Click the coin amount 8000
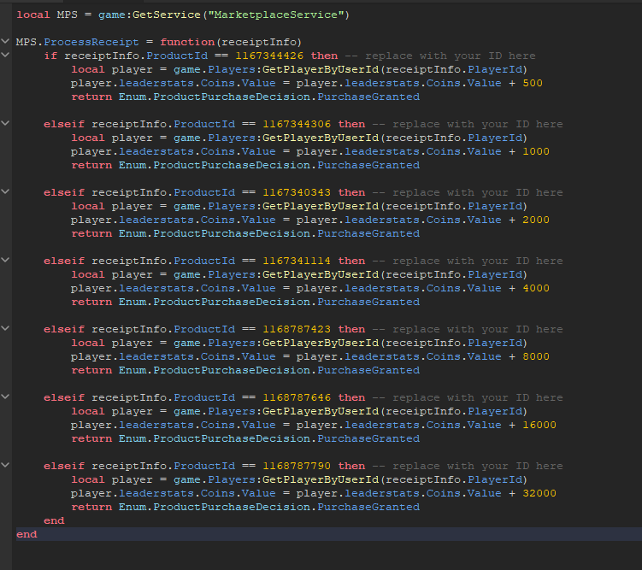This screenshot has height=570, width=642. pos(536,356)
